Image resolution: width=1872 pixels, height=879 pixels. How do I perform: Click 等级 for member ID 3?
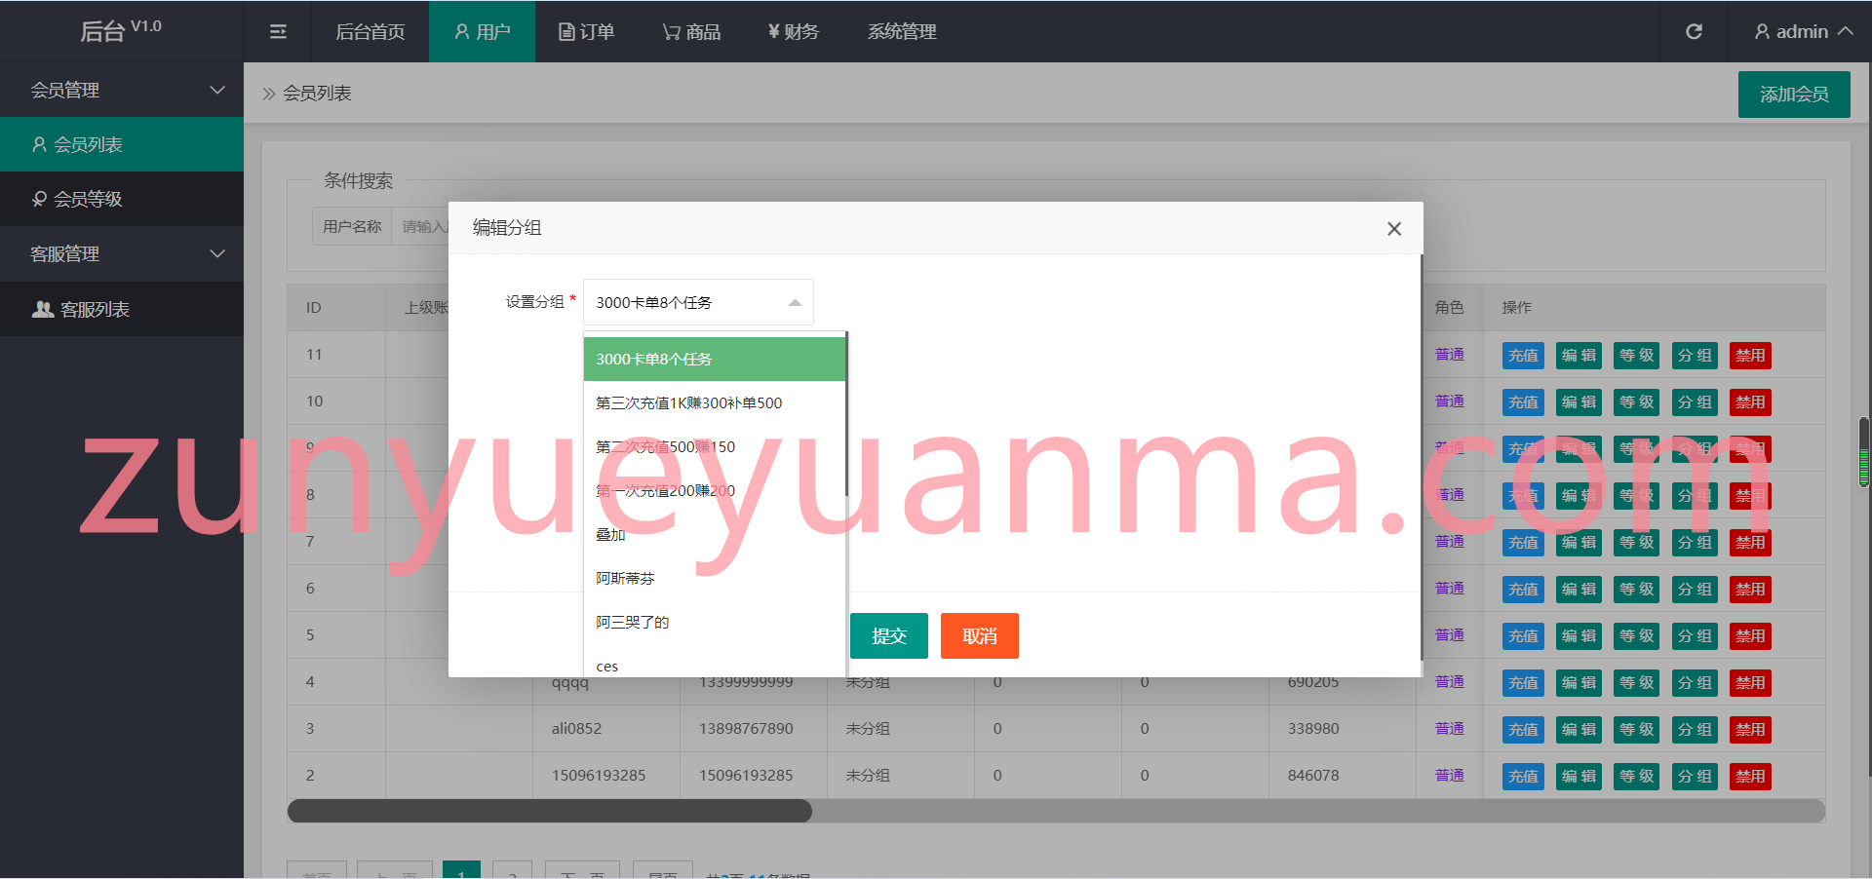click(x=1637, y=730)
